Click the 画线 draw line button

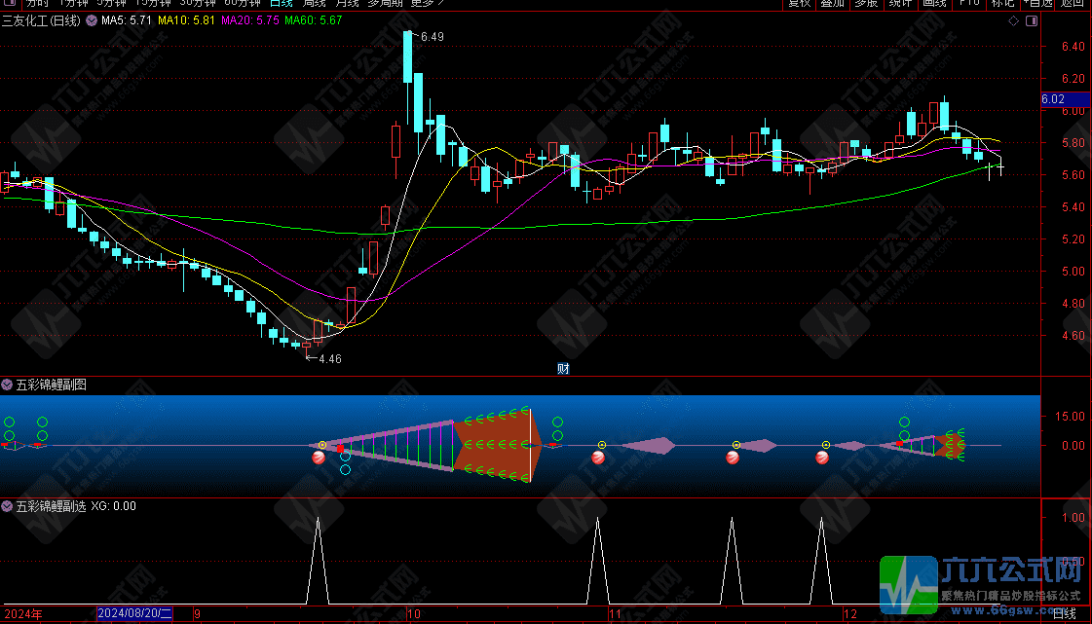(x=934, y=3)
